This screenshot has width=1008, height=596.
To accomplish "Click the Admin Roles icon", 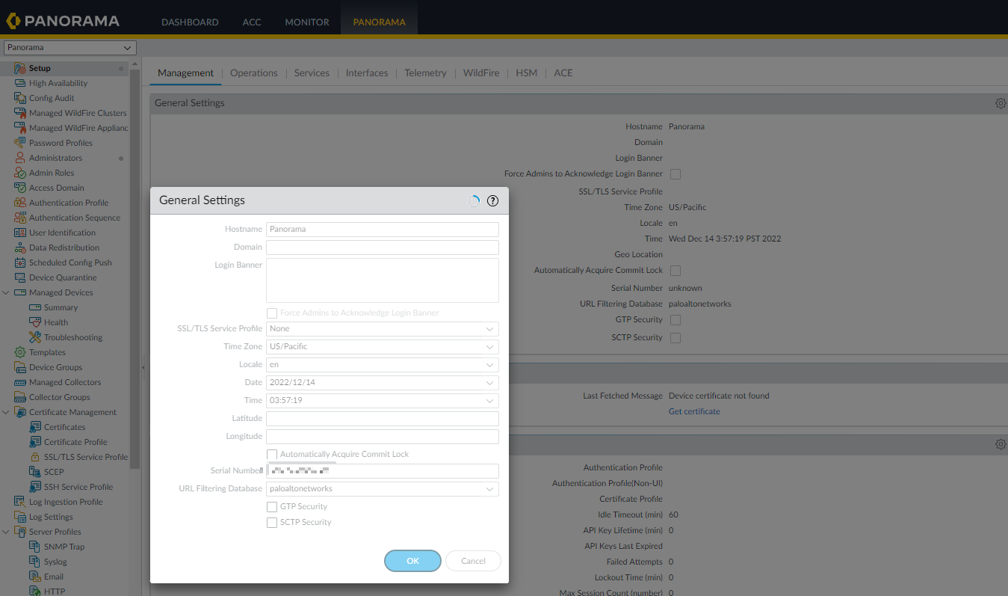I will click(x=20, y=173).
